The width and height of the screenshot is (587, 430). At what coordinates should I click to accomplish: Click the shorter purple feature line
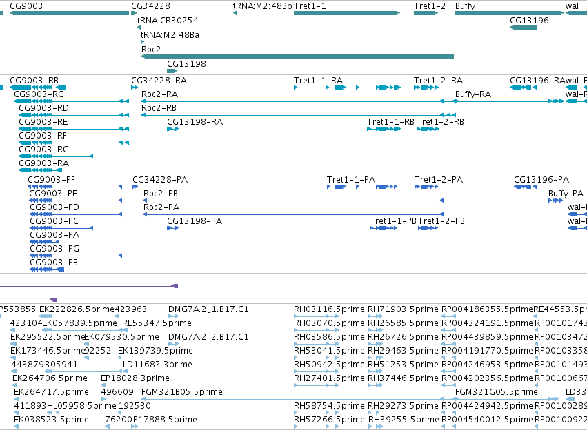click(28, 300)
